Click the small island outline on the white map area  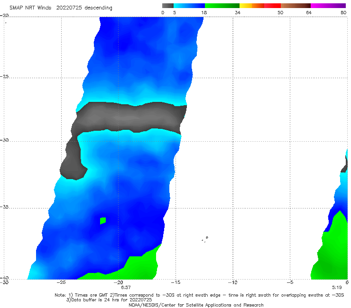pos(207,237)
